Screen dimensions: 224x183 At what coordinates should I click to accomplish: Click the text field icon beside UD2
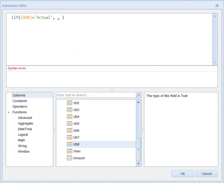tap(69, 103)
